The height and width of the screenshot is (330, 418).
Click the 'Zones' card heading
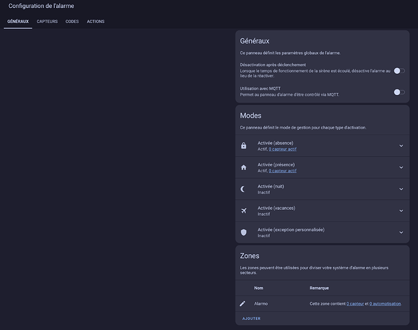pyautogui.click(x=249, y=256)
